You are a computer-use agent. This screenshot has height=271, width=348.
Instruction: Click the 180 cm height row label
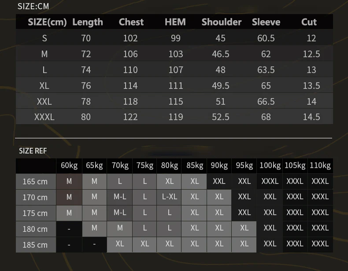(35, 229)
